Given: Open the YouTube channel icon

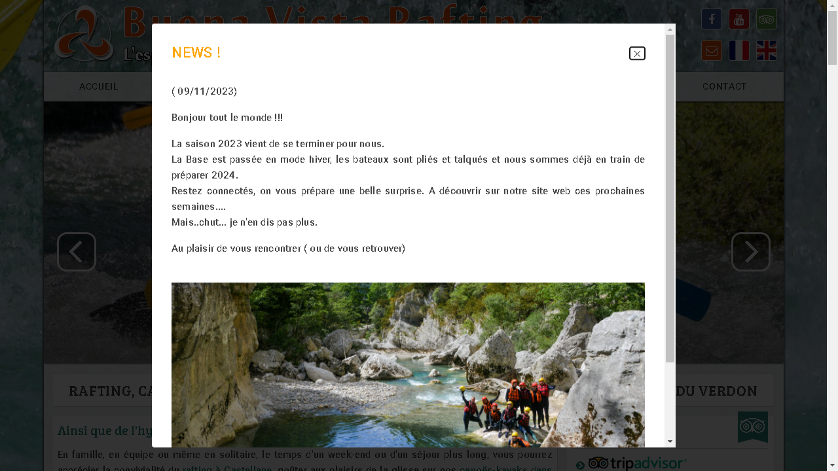Looking at the screenshot, I should (x=739, y=19).
